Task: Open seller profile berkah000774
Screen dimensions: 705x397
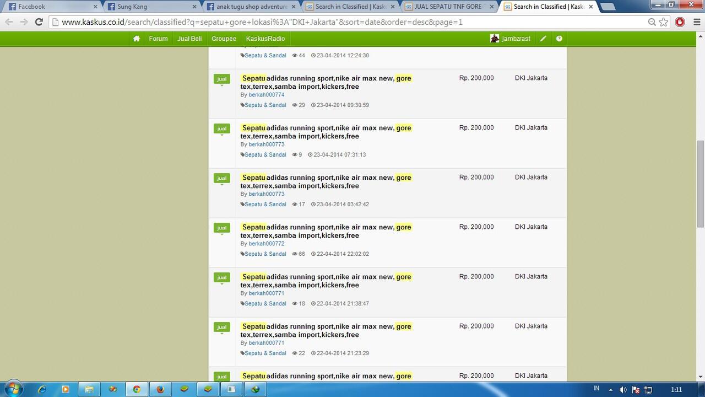Action: coord(267,95)
